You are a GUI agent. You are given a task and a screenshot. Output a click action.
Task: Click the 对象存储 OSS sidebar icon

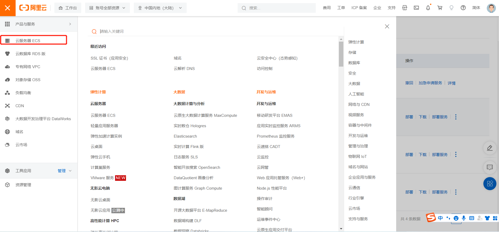[x=8, y=80]
